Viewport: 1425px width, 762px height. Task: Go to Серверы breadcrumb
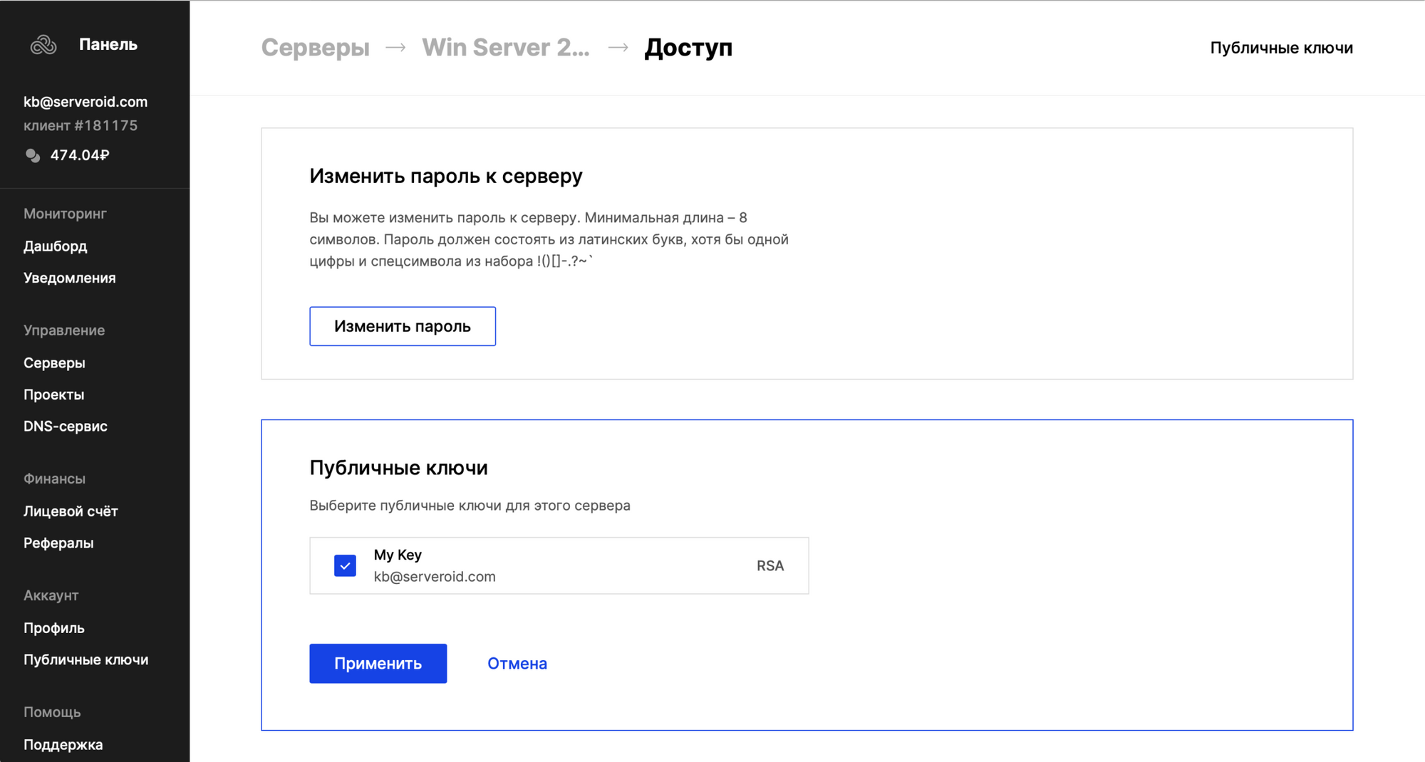tap(316, 48)
